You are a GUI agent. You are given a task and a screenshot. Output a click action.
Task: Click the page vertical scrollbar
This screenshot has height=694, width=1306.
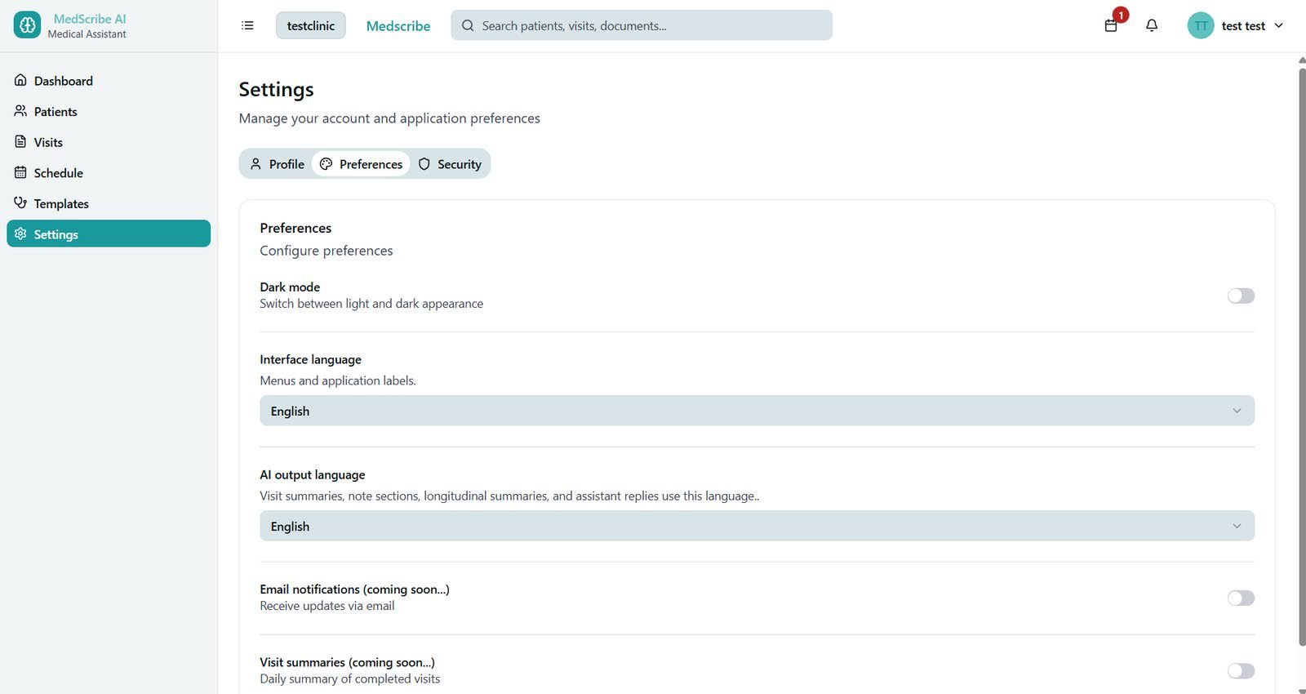[1302, 357]
